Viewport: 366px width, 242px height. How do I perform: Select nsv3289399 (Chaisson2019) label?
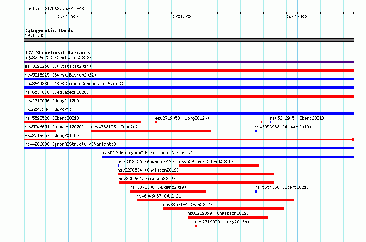(218, 213)
